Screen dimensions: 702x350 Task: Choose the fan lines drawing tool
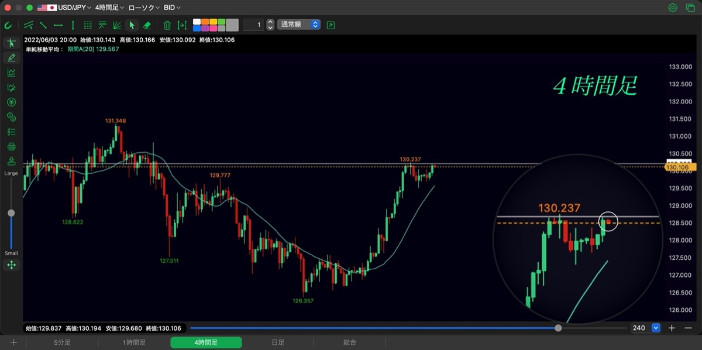(x=117, y=25)
